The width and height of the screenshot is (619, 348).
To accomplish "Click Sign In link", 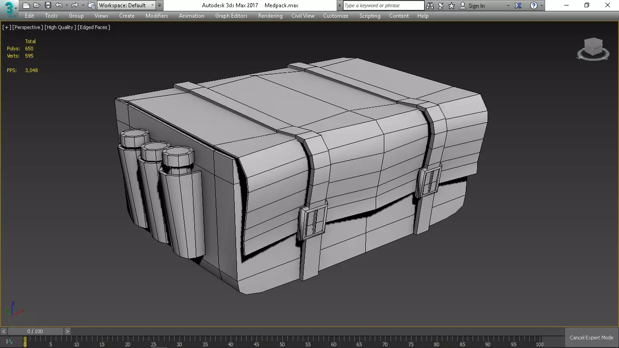I will tap(476, 6).
